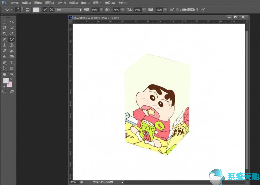260x185 pixels.
Task: Select the Rectangle shape tool
Action: tap(12, 68)
